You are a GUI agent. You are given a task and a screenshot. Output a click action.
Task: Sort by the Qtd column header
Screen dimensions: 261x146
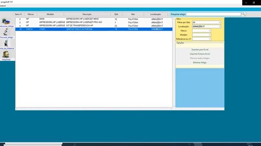[x=116, y=14]
